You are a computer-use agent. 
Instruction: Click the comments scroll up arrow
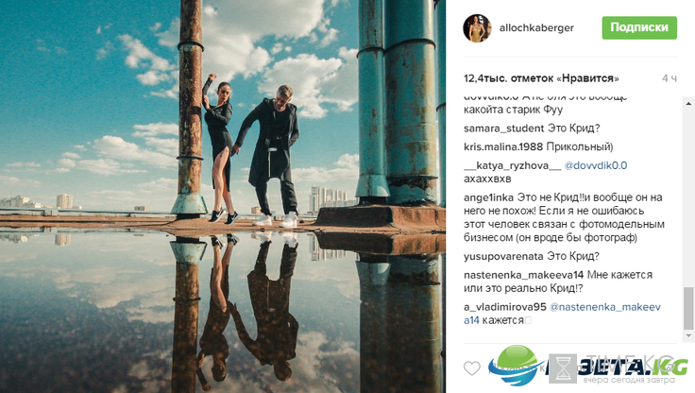click(688, 104)
